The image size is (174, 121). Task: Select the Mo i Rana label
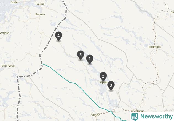tap(8, 66)
